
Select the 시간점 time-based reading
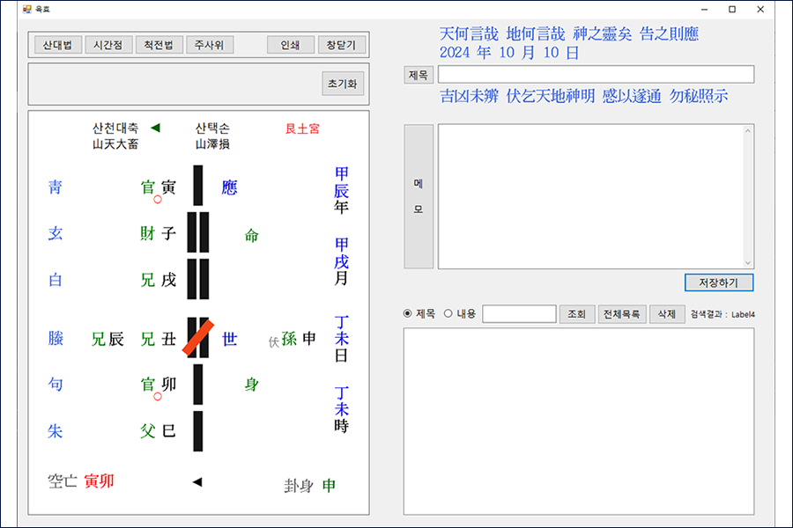pos(107,44)
